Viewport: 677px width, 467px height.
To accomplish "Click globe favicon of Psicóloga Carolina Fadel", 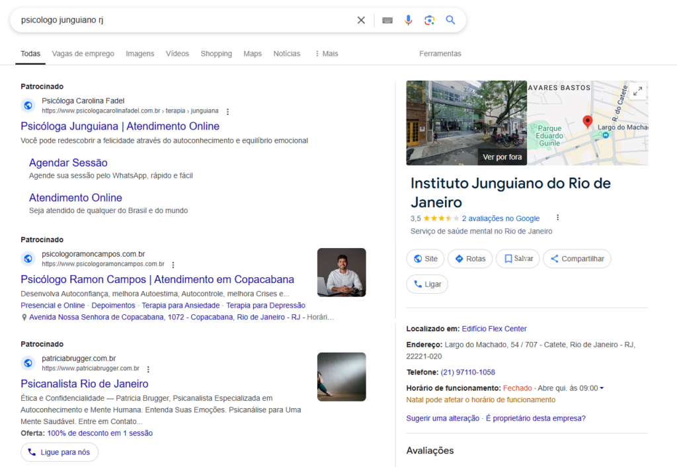I will pos(28,105).
